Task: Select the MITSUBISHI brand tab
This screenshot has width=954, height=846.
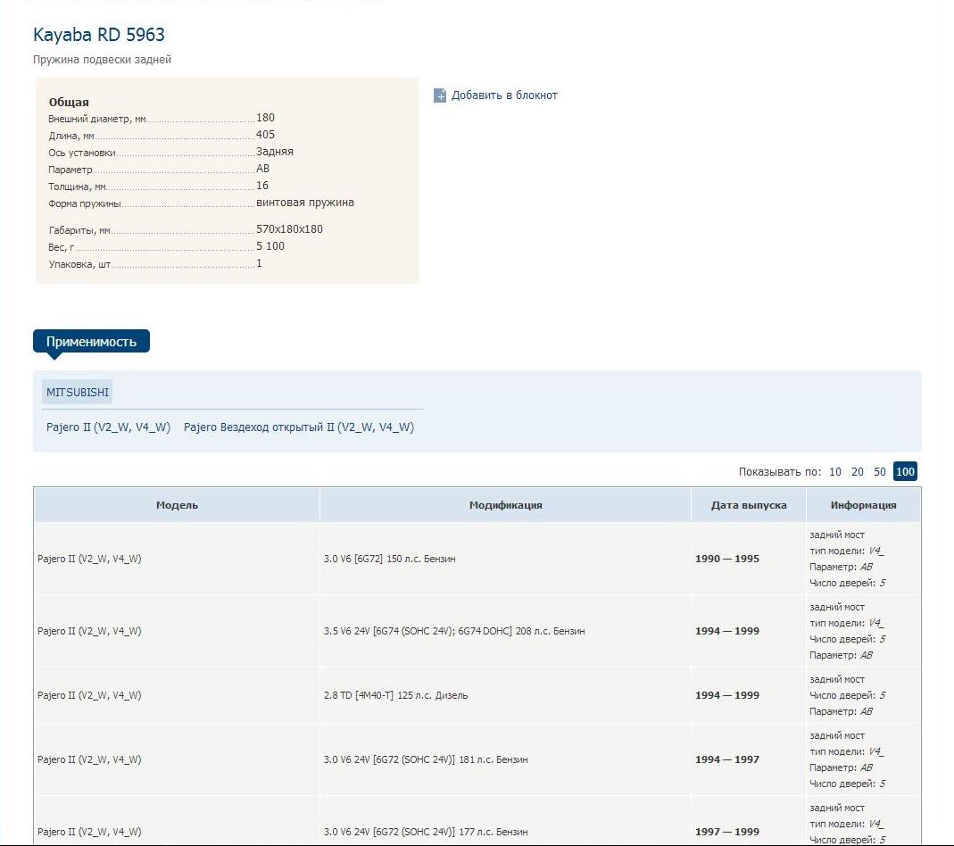Action: [78, 393]
